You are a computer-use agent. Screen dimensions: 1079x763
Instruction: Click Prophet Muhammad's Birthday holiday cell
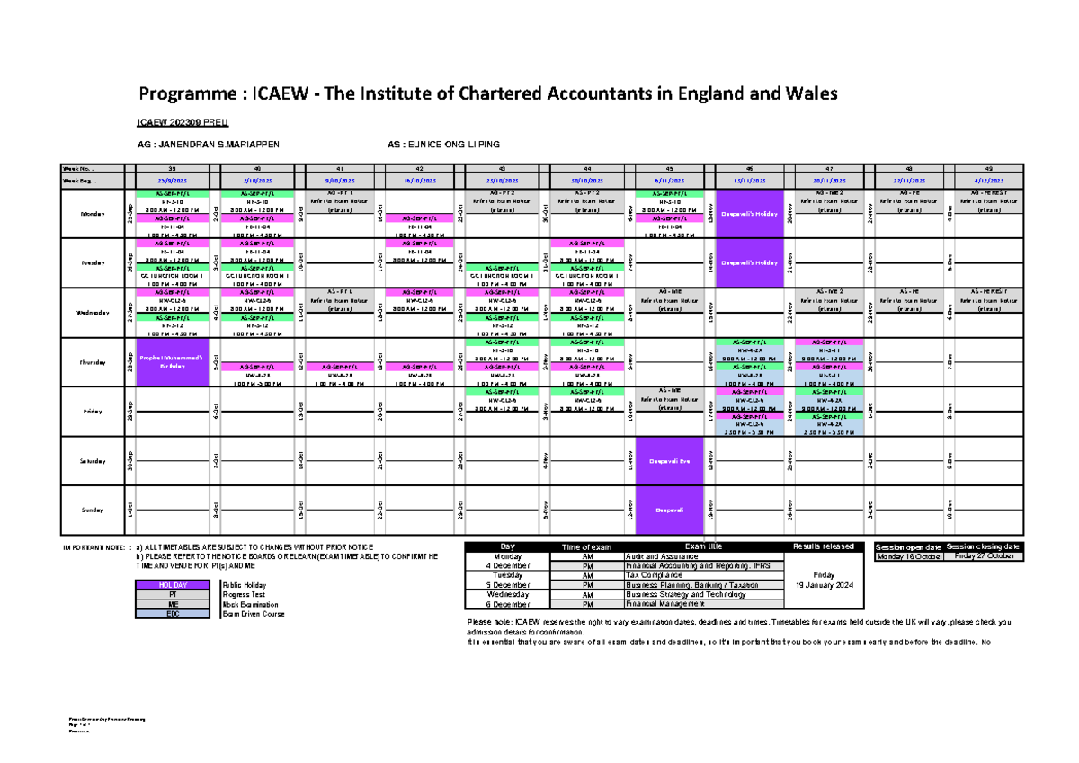tap(172, 362)
